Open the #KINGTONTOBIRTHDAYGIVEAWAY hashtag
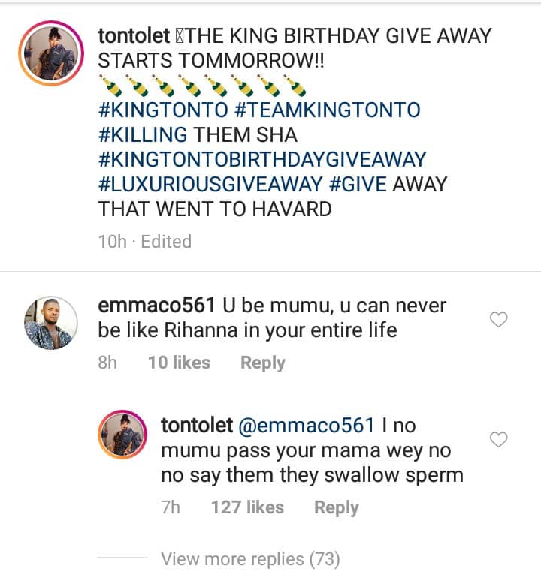This screenshot has height=575, width=541. tap(262, 159)
